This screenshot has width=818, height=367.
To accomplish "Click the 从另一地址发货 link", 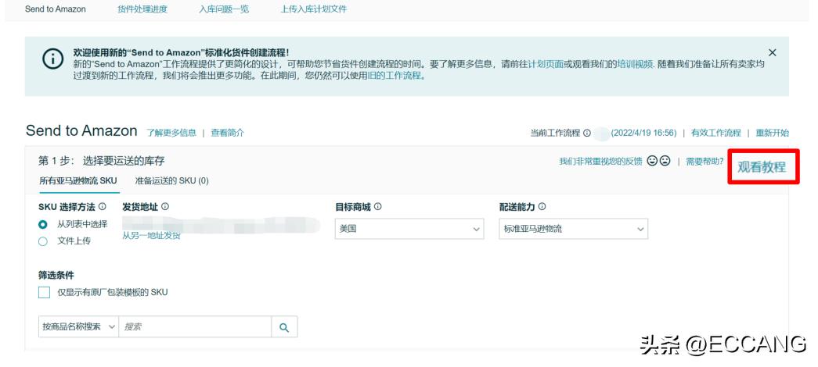I will coord(151,235).
